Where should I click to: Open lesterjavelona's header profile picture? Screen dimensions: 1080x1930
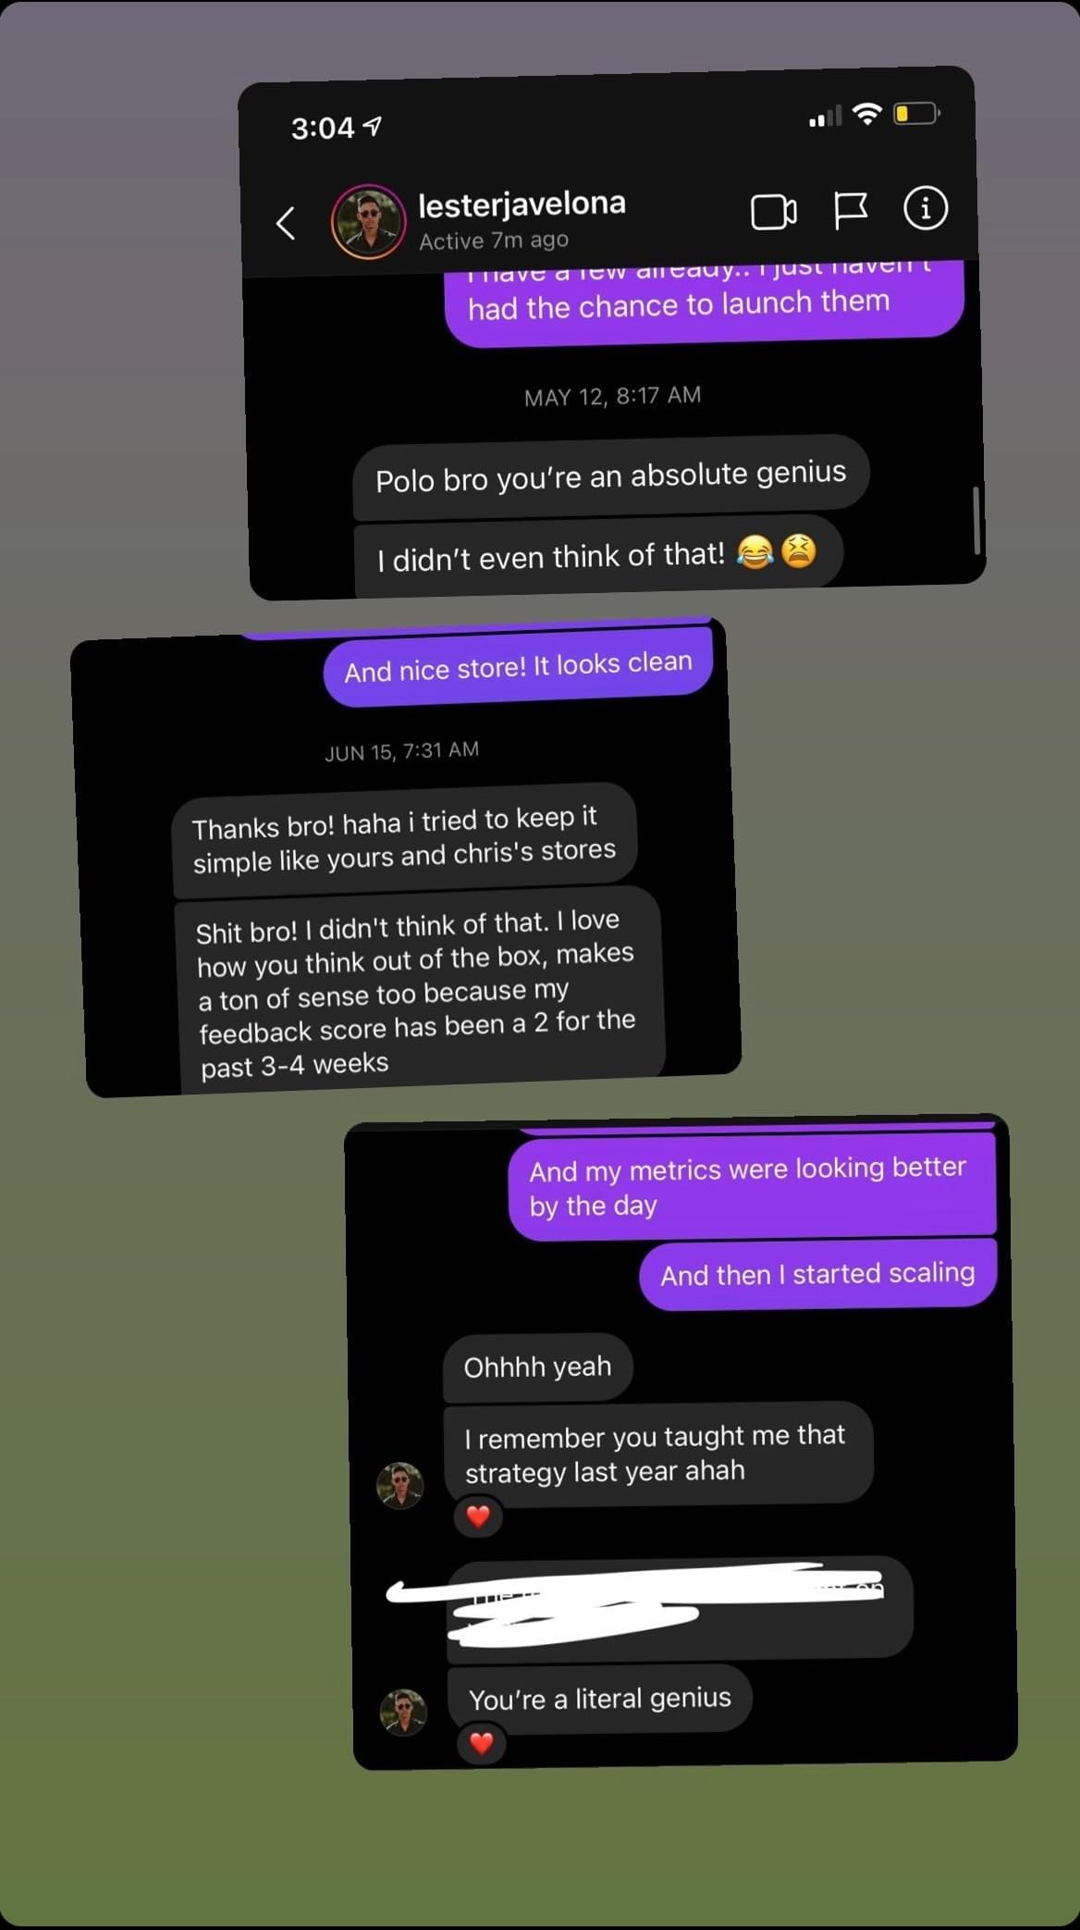369,221
